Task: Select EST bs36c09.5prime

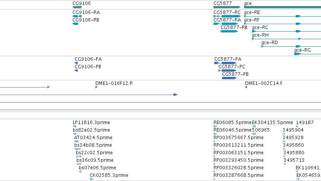Action: click(95, 160)
